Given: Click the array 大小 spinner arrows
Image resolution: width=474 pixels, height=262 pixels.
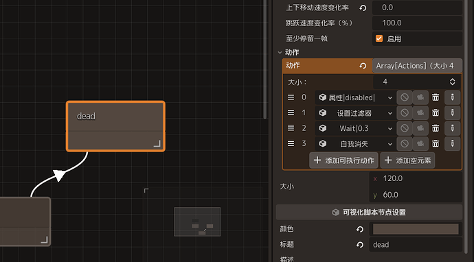Looking at the screenshot, I should coord(452,82).
